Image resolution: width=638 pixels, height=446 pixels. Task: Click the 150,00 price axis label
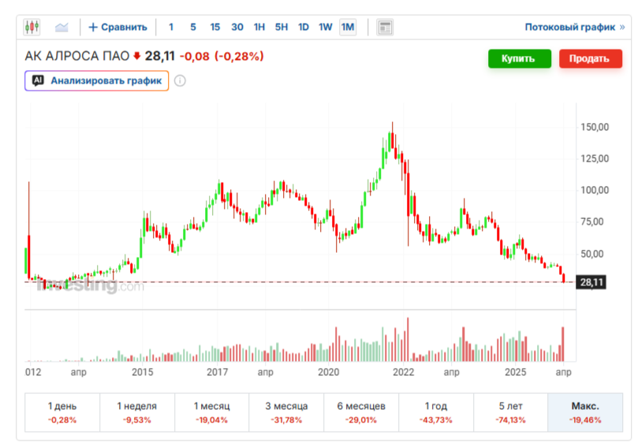click(x=595, y=127)
